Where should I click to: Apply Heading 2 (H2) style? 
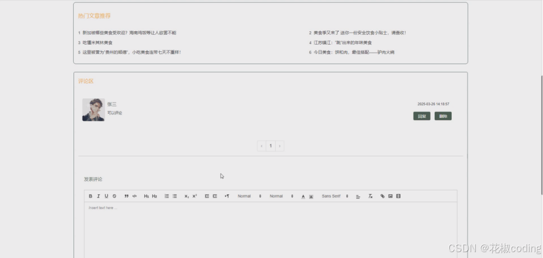point(155,196)
